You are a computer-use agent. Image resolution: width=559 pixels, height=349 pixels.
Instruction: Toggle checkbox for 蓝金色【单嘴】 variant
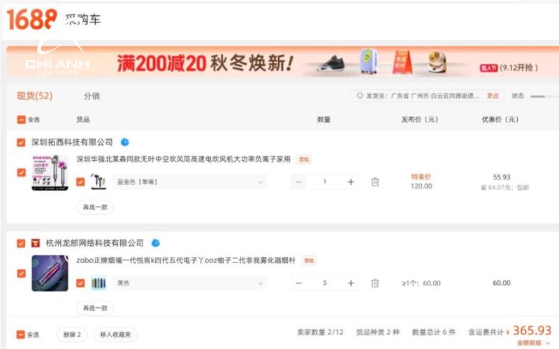pyautogui.click(x=80, y=182)
